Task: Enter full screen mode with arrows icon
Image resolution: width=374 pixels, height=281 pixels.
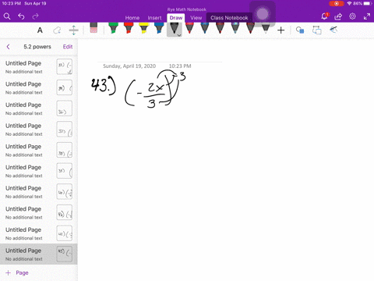Action: [x=367, y=16]
